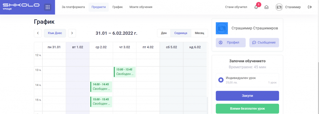Click Съобщение button to message teacher
319x114 pixels.
tap(264, 43)
